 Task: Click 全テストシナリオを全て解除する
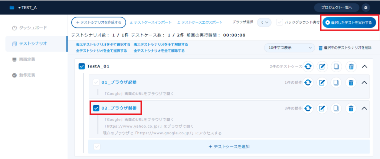pos(159,51)
